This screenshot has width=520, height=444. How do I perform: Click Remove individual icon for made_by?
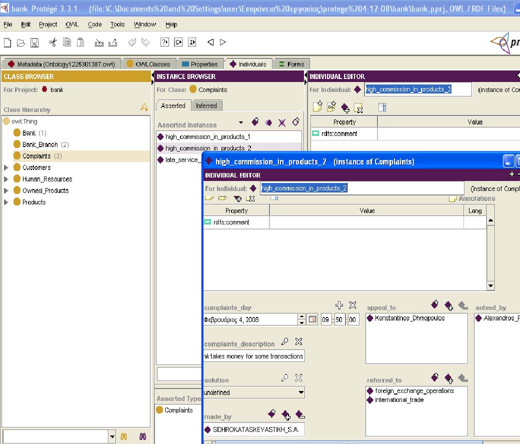click(300, 414)
